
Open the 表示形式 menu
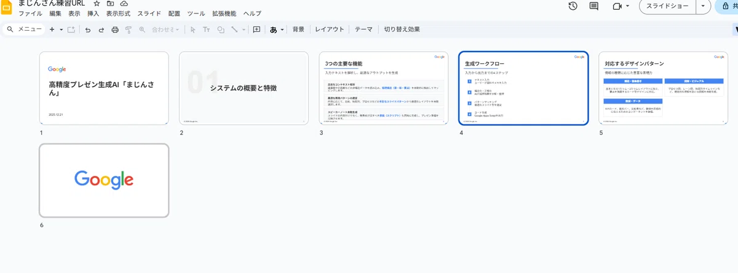pyautogui.click(x=119, y=13)
